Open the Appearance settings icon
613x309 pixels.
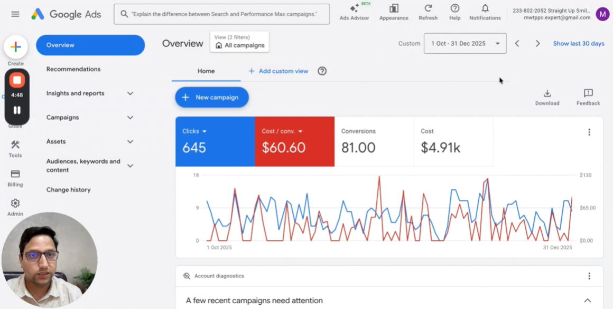[x=394, y=13]
